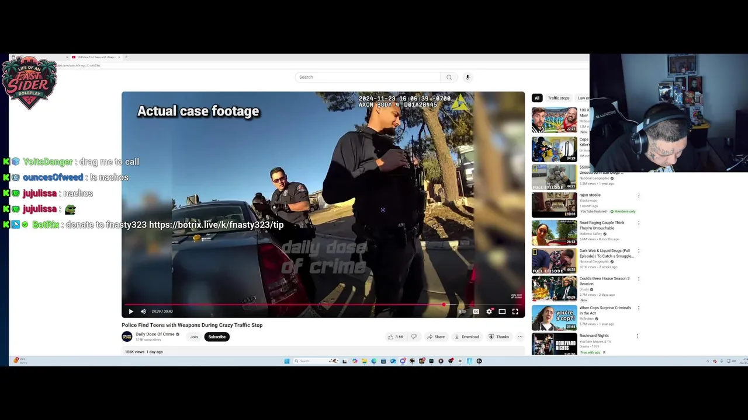The width and height of the screenshot is (748, 420).
Task: Like the video with thumbs up
Action: 395,337
